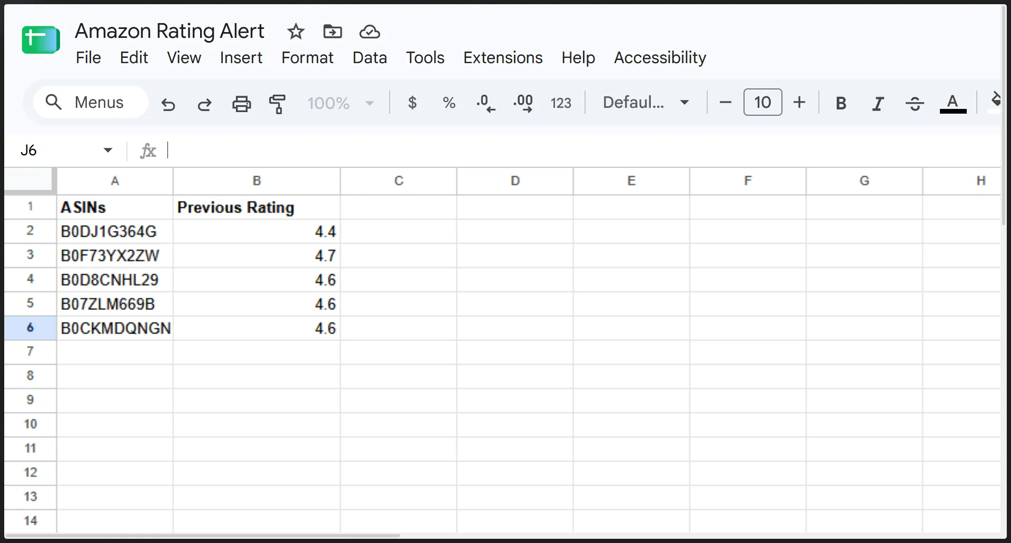Select the ASINs header cell
This screenshot has height=543, width=1011.
click(115, 207)
